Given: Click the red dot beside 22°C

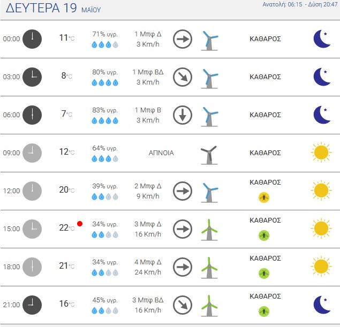Looking at the screenshot, I should tap(80, 224).
